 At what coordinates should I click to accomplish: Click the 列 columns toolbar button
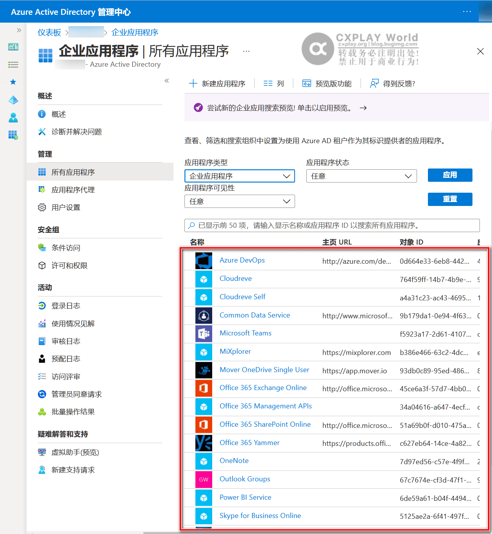pos(274,83)
